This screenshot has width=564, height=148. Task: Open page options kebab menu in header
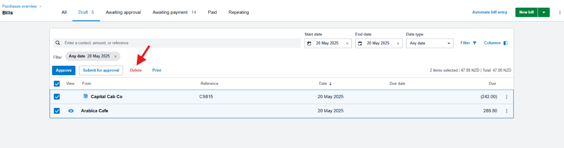coord(560,12)
